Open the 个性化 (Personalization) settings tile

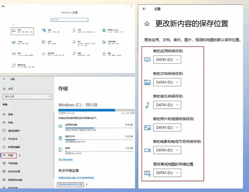[20, 42]
